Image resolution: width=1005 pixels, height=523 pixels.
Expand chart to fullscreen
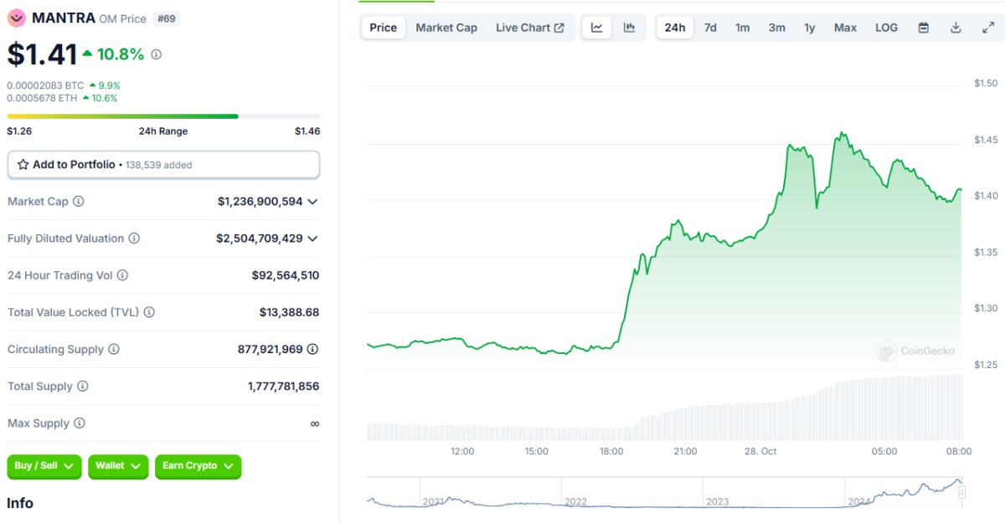pyautogui.click(x=987, y=28)
